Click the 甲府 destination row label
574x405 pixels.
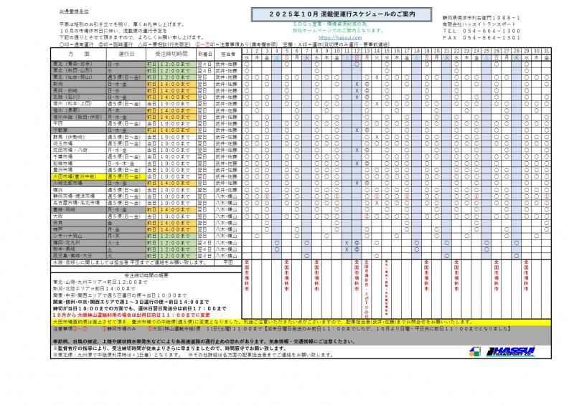61,123
